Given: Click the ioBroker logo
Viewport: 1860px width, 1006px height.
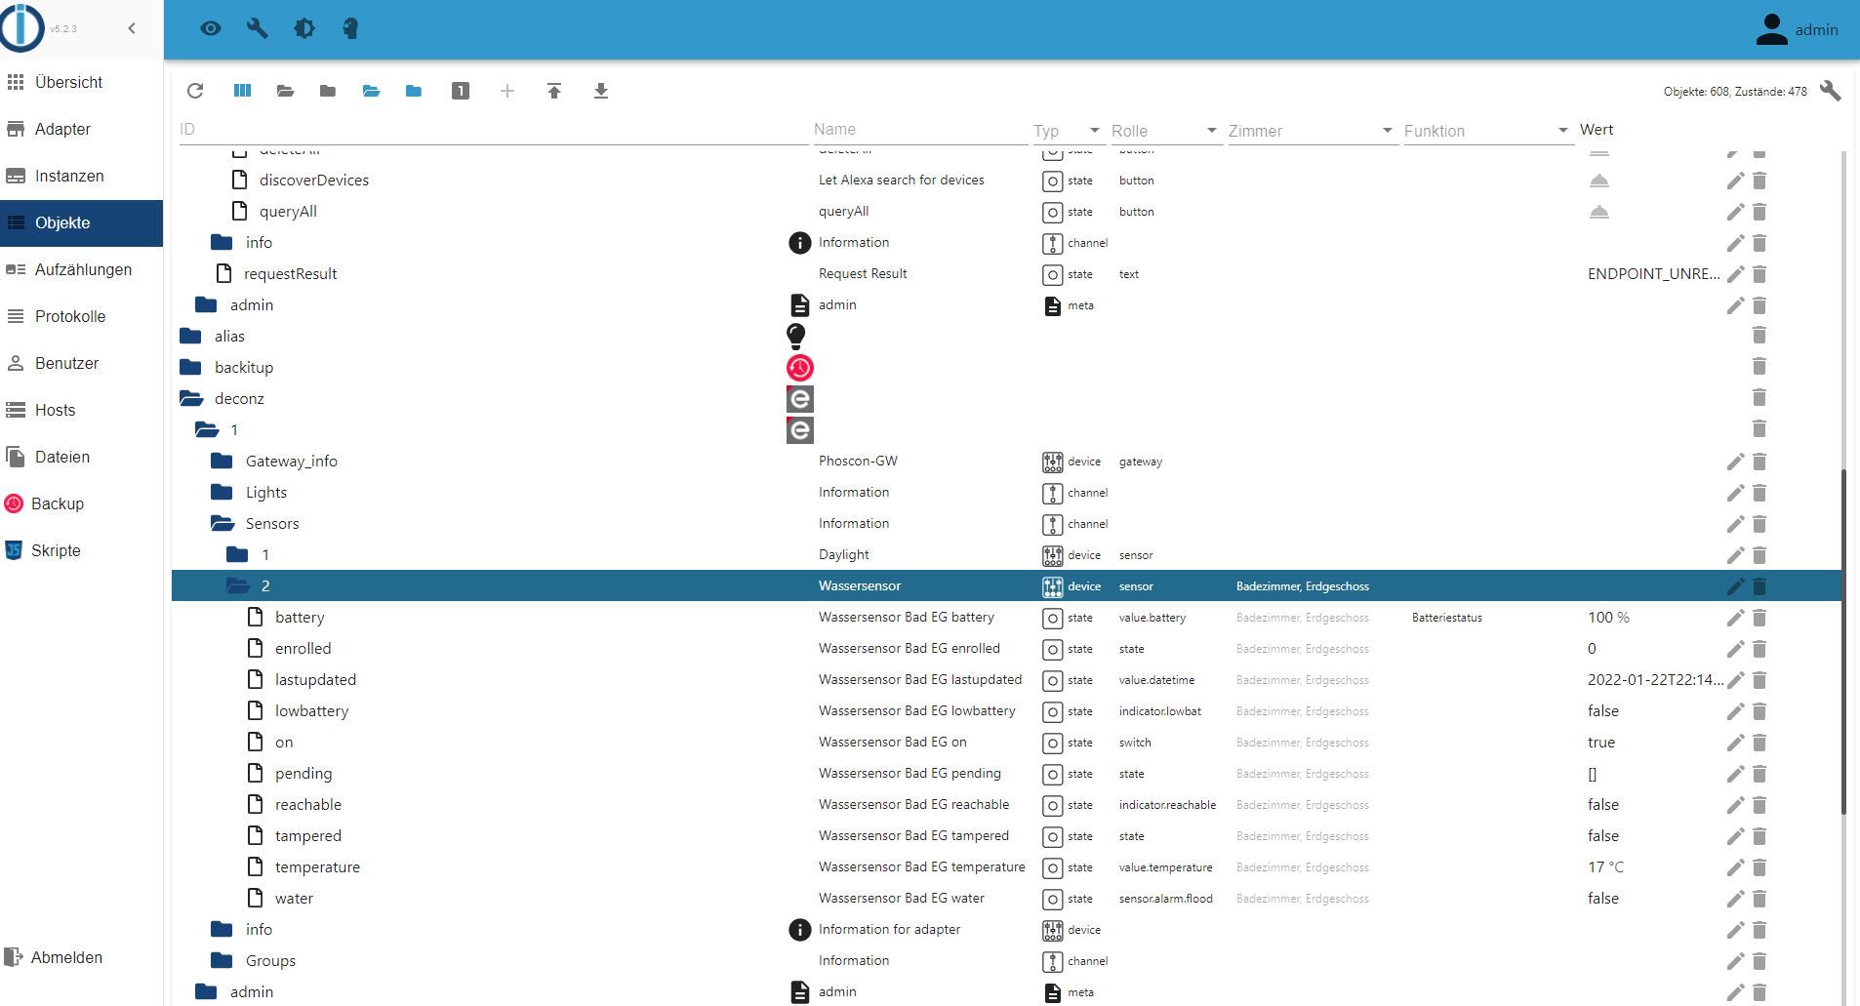Looking at the screenshot, I should (x=23, y=27).
